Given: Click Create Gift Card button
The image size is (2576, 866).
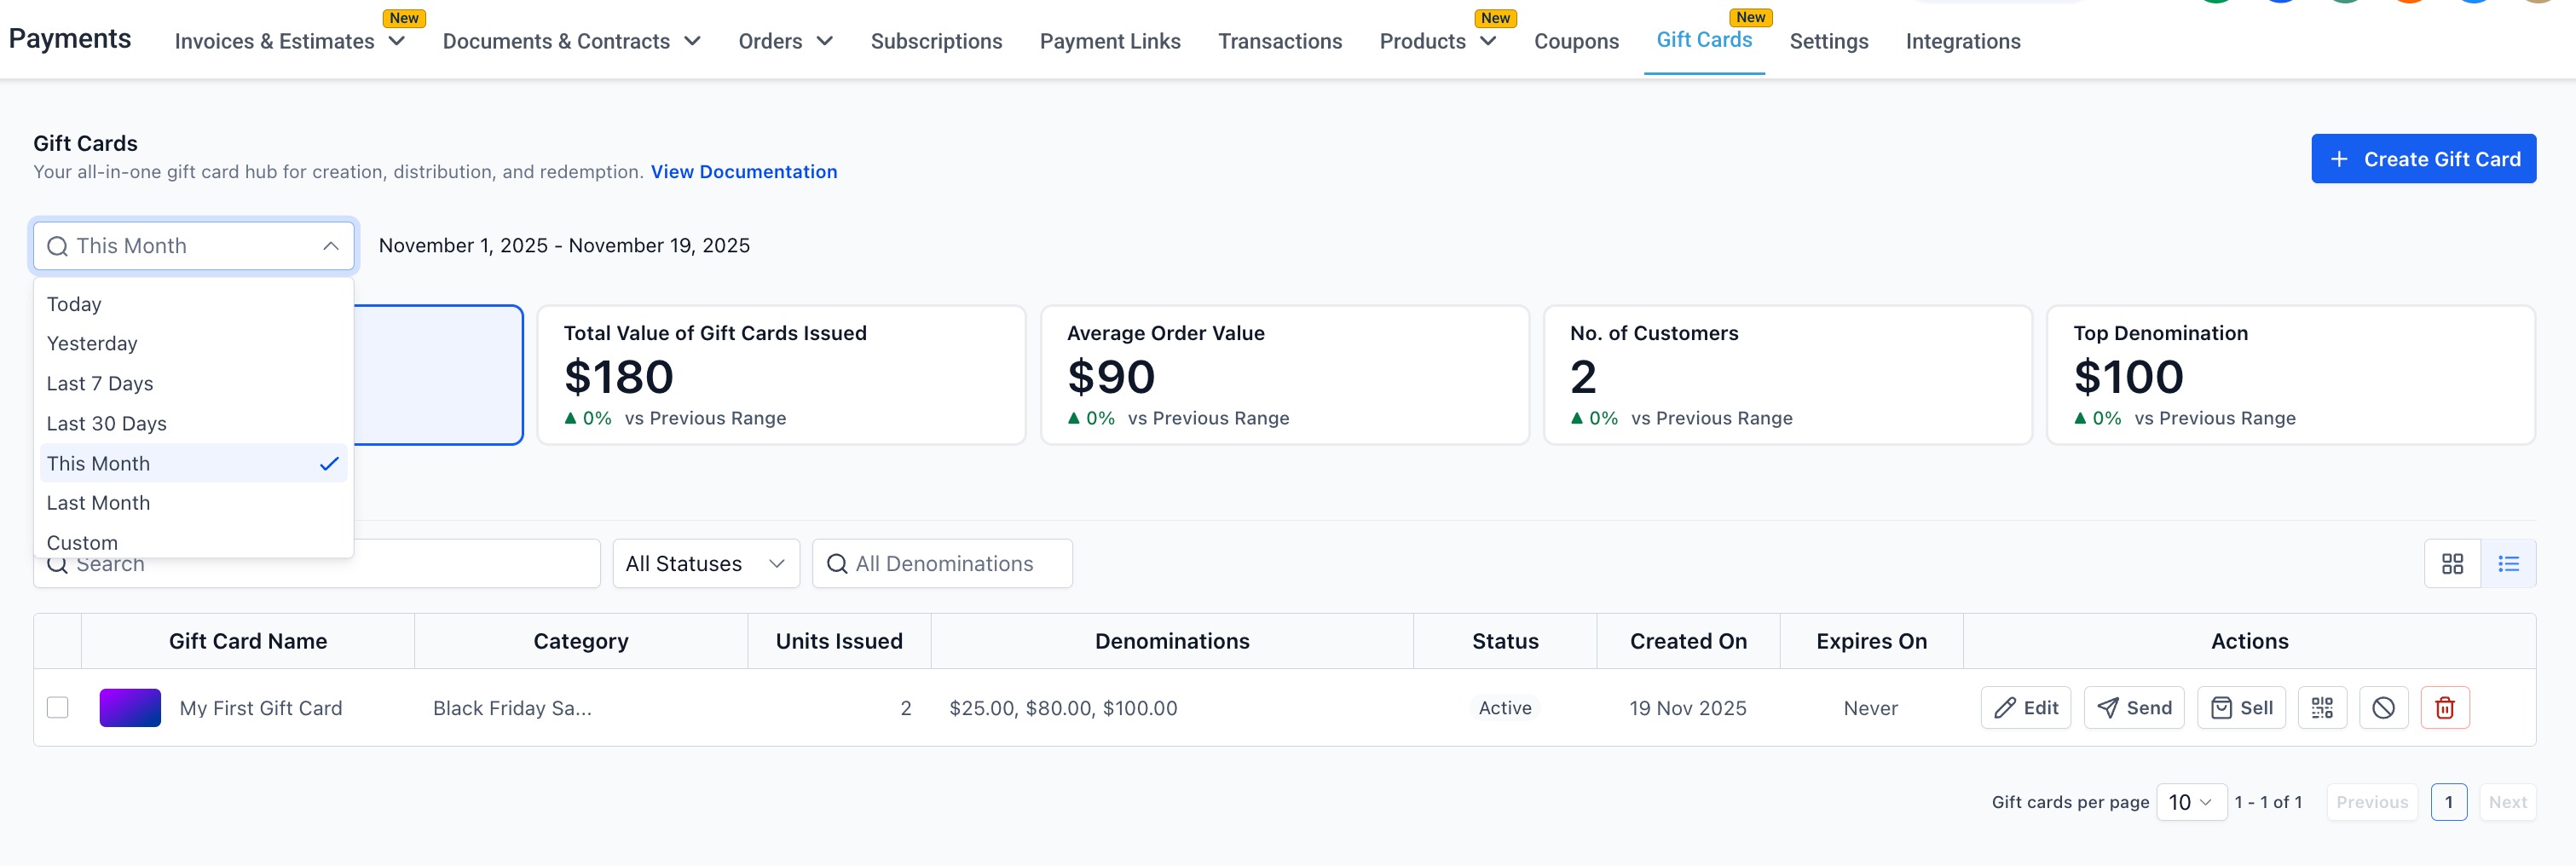Looking at the screenshot, I should [2423, 159].
